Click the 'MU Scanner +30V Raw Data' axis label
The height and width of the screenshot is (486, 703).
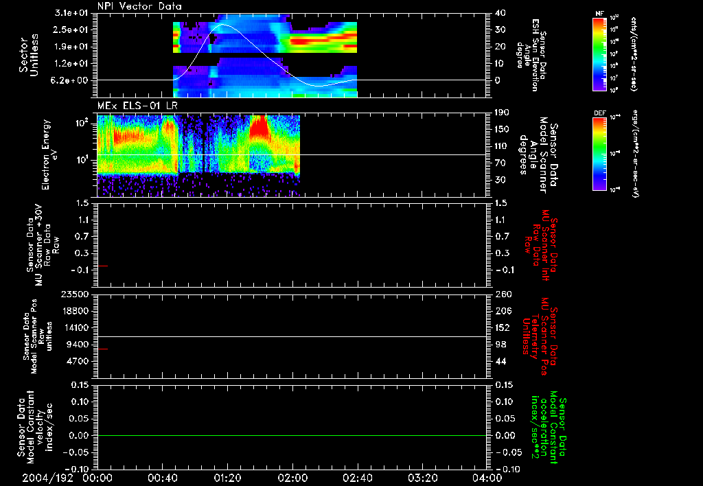(43, 245)
